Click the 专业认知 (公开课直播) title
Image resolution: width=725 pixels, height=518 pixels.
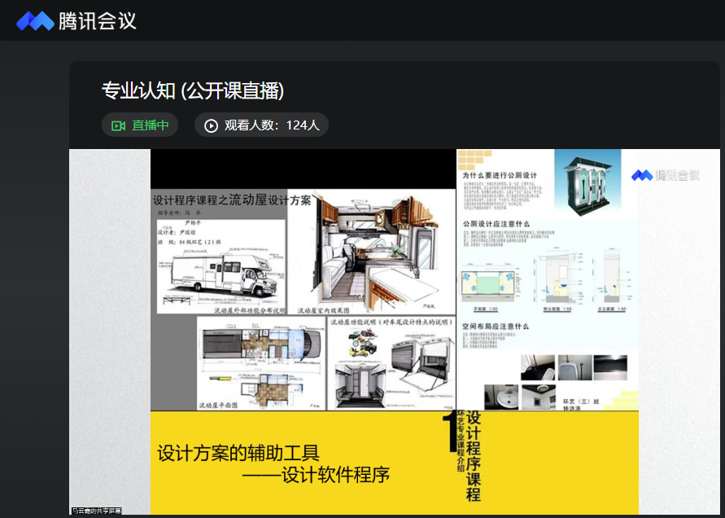[x=193, y=90]
